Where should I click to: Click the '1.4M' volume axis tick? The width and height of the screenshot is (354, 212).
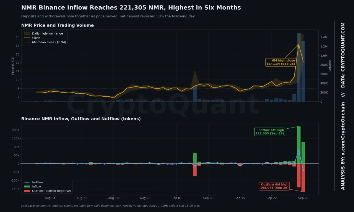point(324,37)
